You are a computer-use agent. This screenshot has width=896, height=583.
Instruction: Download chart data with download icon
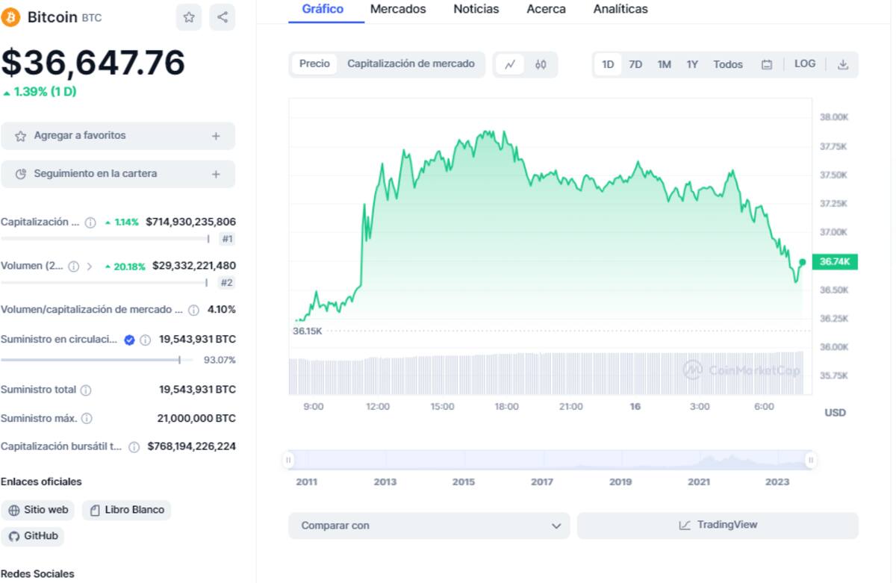843,64
